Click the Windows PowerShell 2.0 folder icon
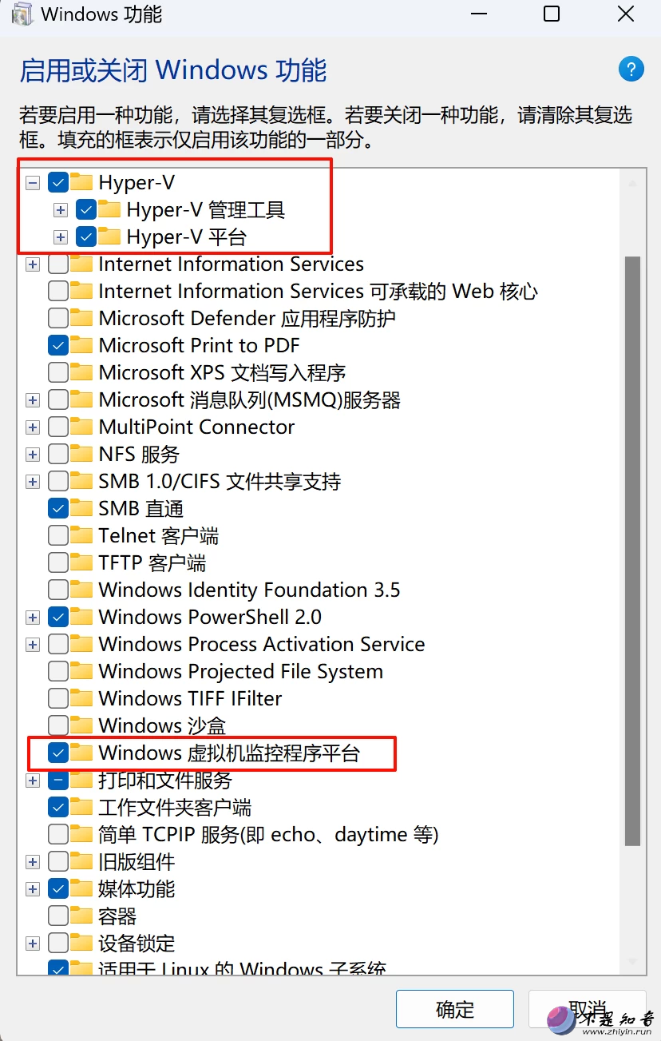The image size is (661, 1041). 81,617
